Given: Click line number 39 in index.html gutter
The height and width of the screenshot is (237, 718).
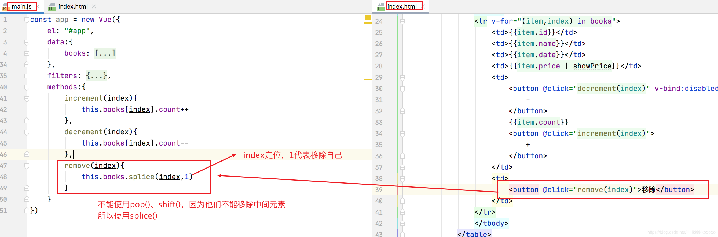Looking at the screenshot, I should 379,190.
